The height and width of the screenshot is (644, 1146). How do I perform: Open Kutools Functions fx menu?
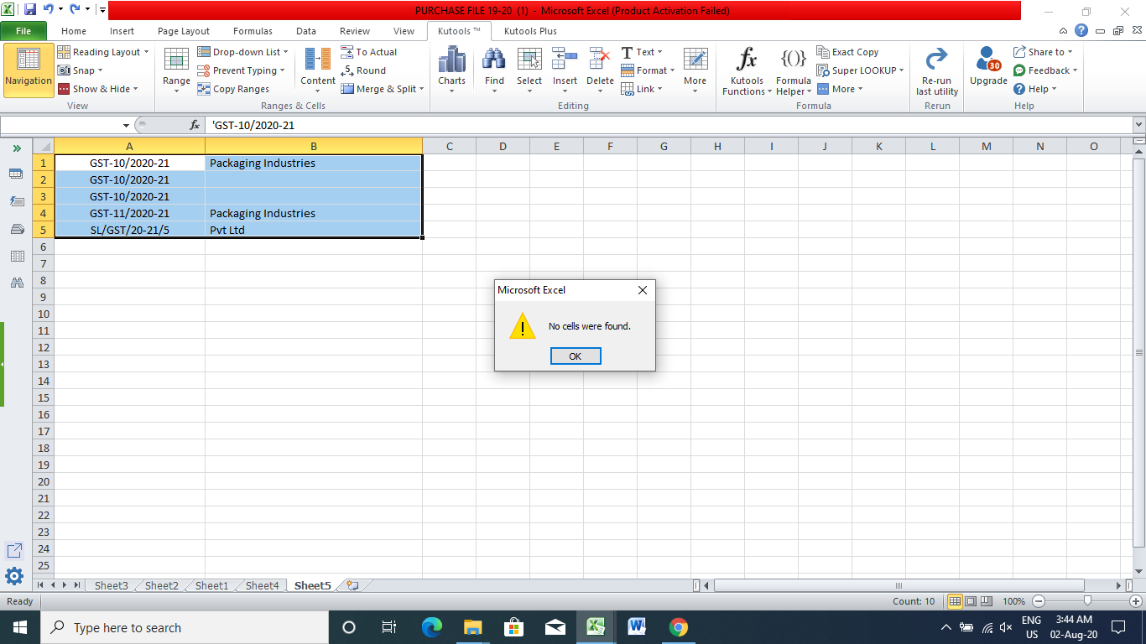pos(747,70)
